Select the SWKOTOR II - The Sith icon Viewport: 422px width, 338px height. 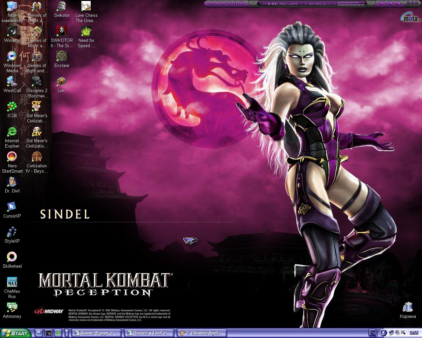click(62, 37)
